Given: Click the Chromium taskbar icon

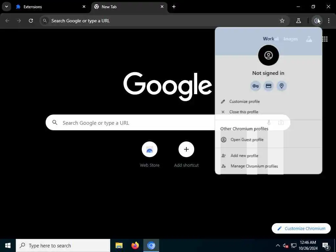Looking at the screenshot, I should (151, 245).
